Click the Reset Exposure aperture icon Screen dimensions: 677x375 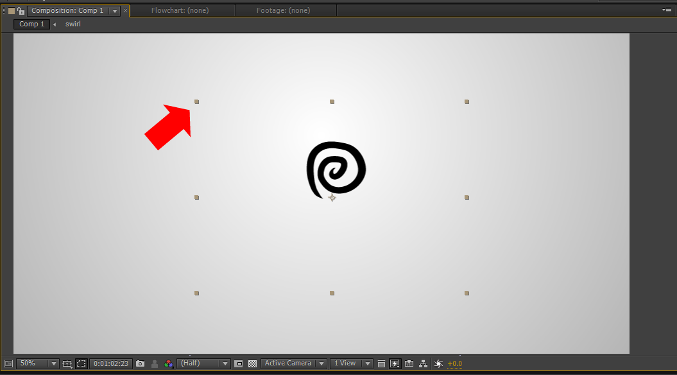438,363
